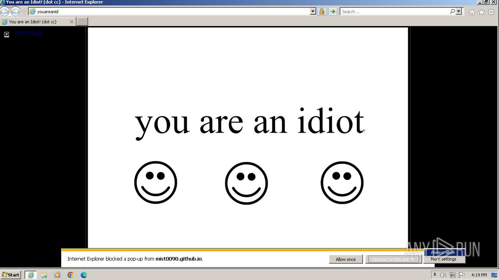Close the Internet Explorer window
The width and height of the screenshot is (499, 280).
(x=494, y=2)
